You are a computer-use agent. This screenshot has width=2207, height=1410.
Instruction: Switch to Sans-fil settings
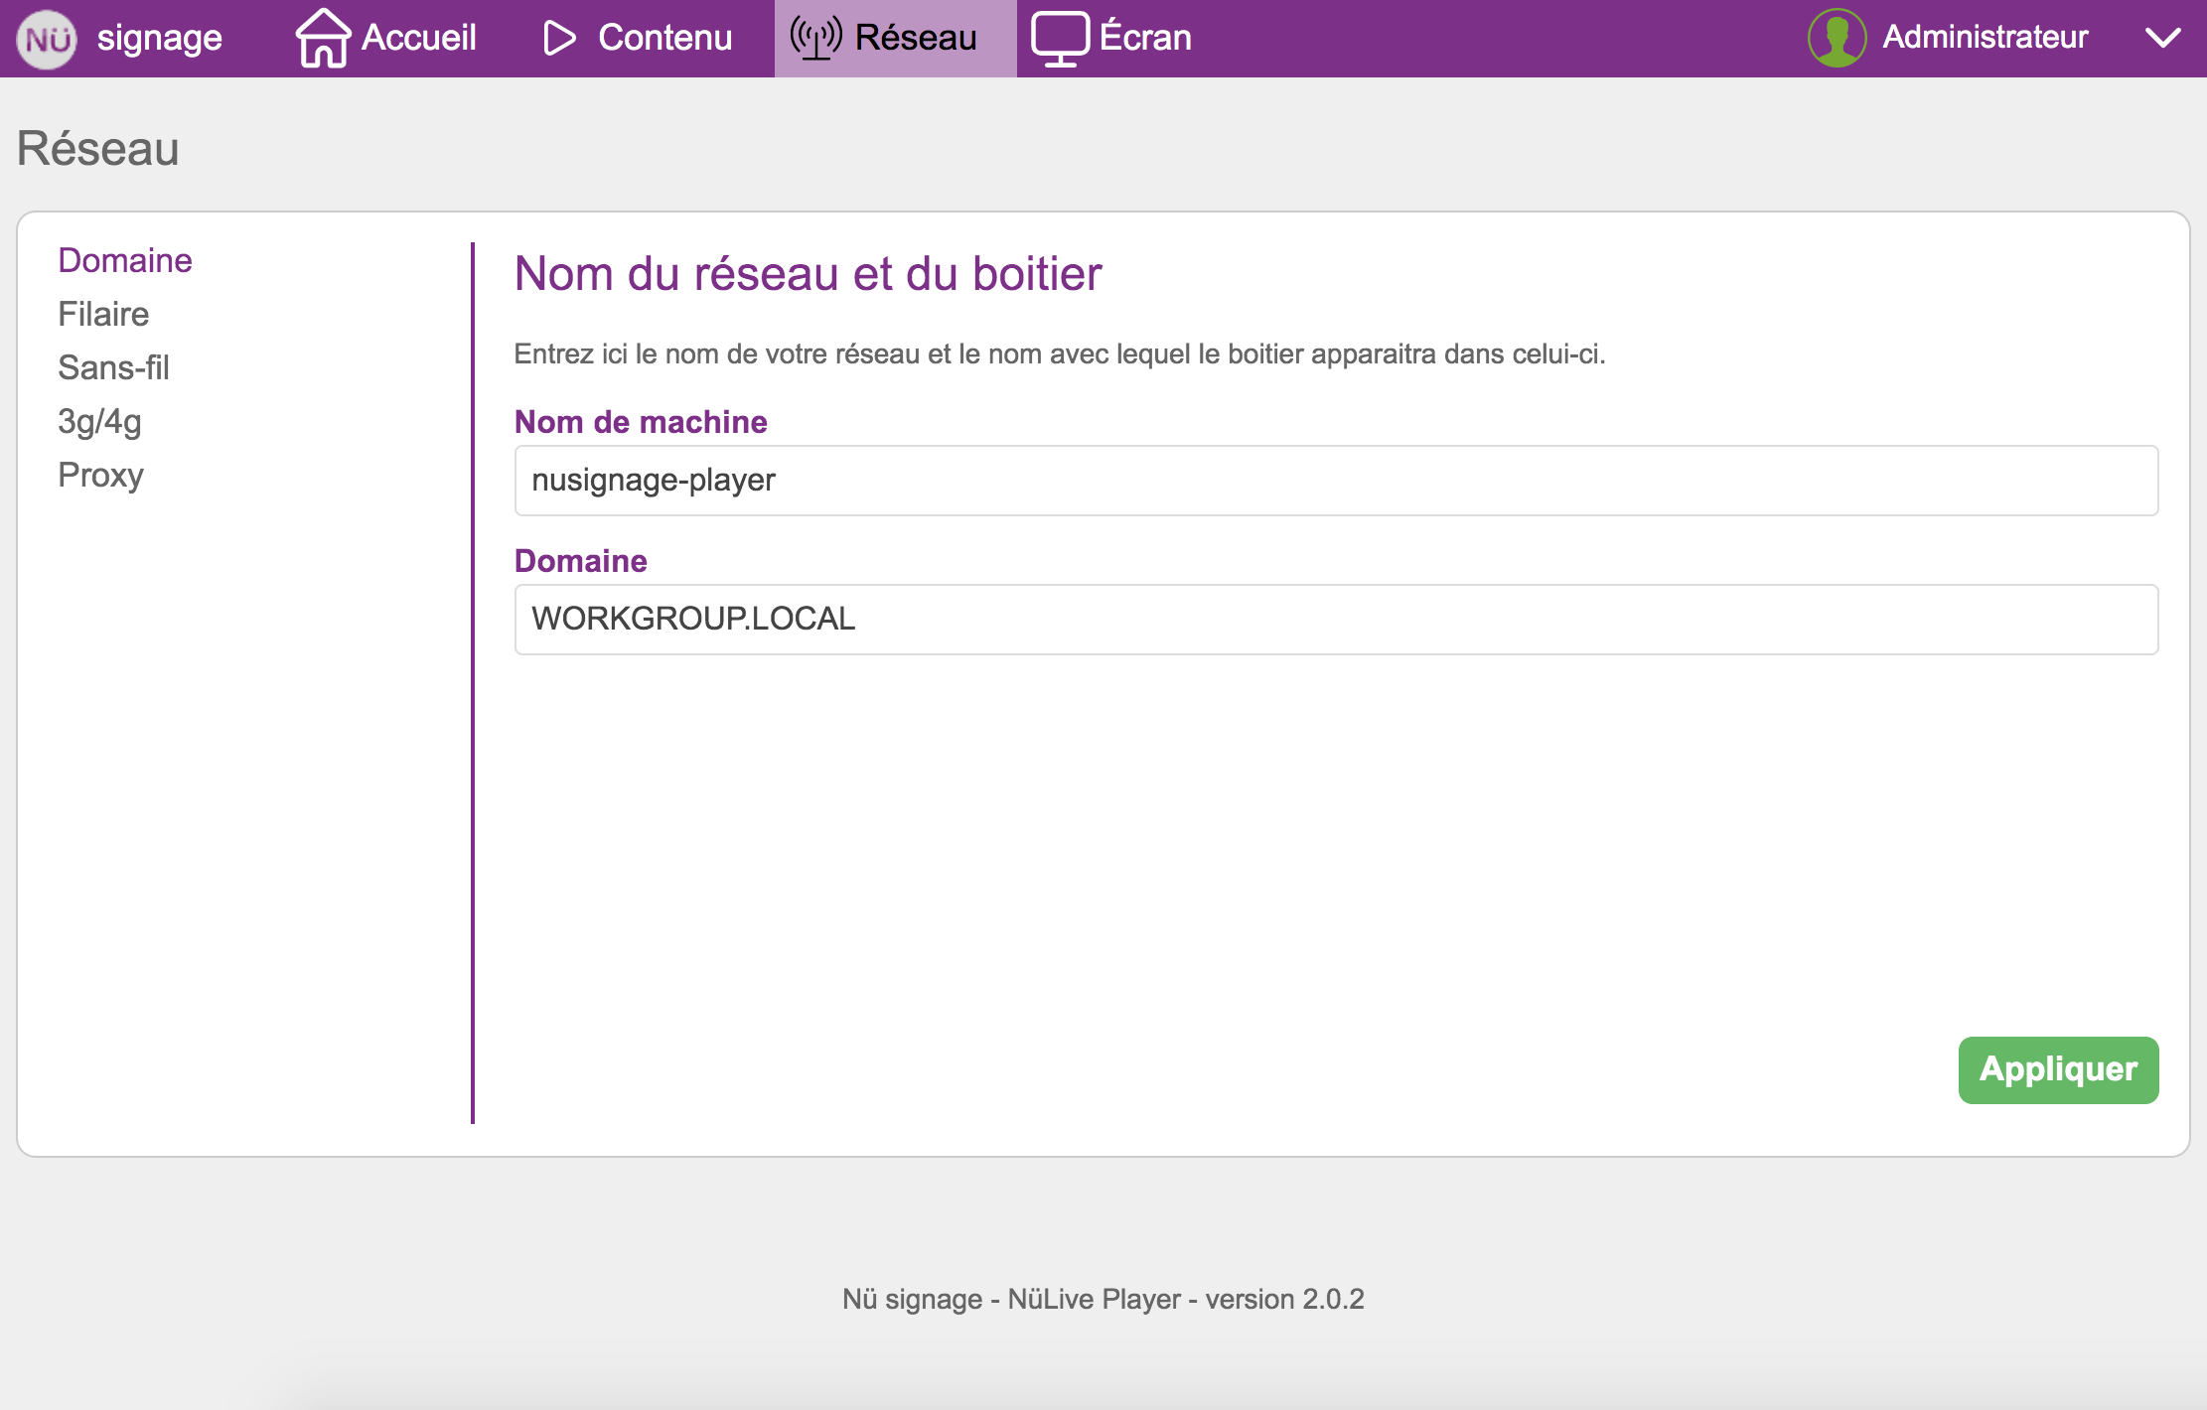click(113, 367)
